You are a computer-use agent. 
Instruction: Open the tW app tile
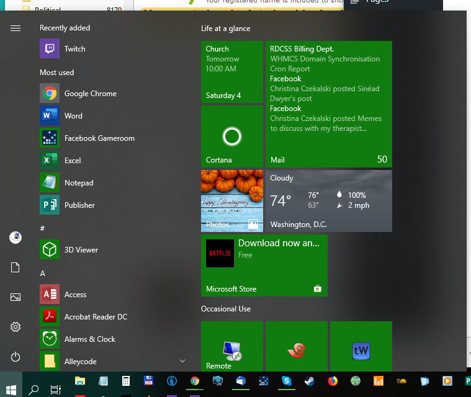coord(361,347)
